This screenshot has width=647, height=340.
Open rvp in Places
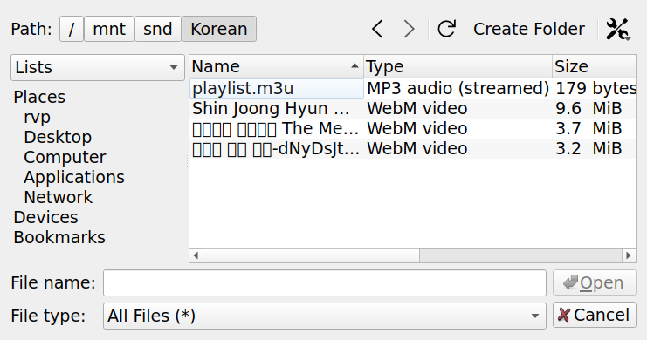click(38, 117)
